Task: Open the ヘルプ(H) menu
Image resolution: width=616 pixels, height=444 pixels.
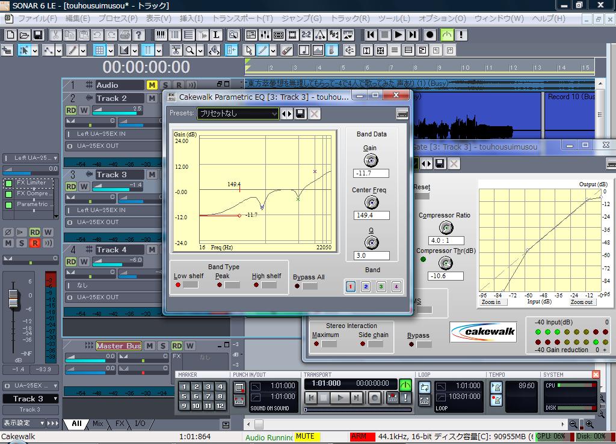Action: [x=549, y=19]
